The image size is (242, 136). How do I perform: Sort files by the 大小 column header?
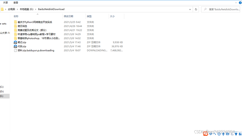112,16
